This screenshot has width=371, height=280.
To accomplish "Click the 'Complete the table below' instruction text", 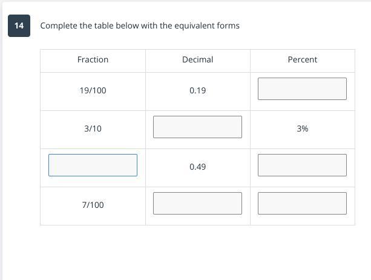I will click(x=139, y=25).
